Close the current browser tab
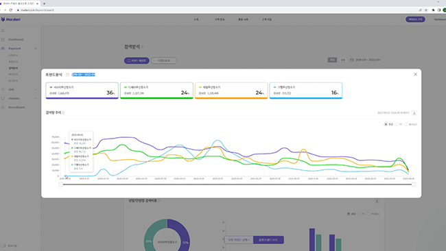The width and height of the screenshot is (446, 251). (37, 3)
